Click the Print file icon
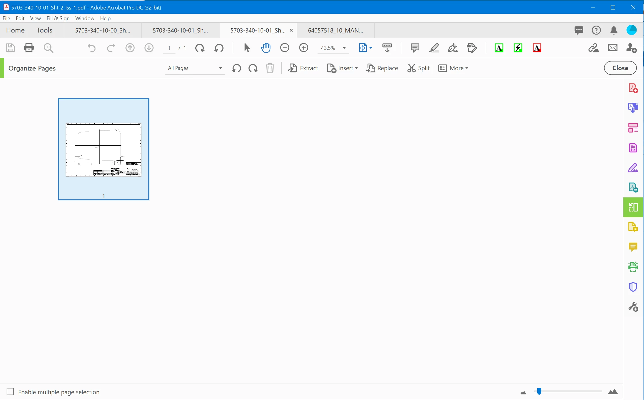 click(x=29, y=48)
